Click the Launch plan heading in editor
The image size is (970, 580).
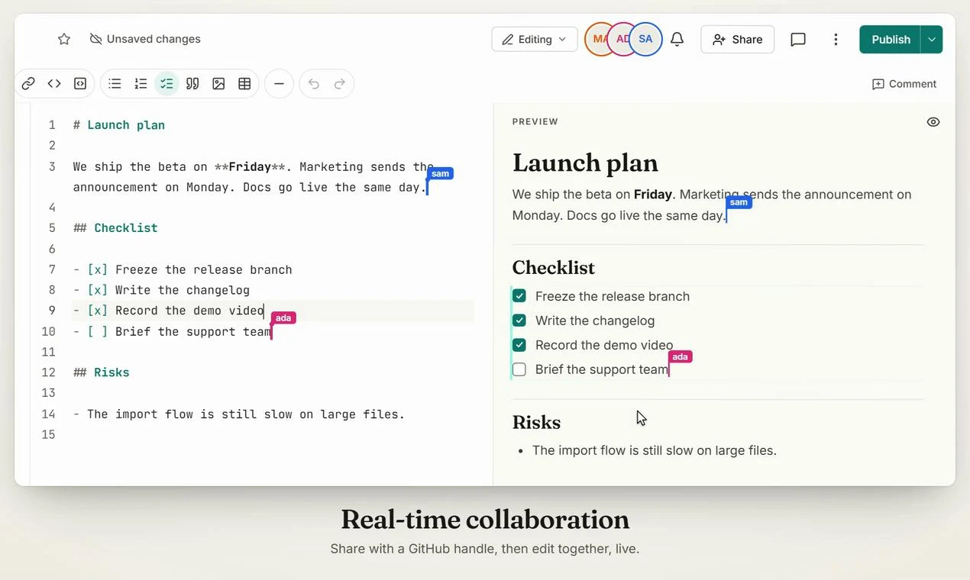[x=119, y=125]
